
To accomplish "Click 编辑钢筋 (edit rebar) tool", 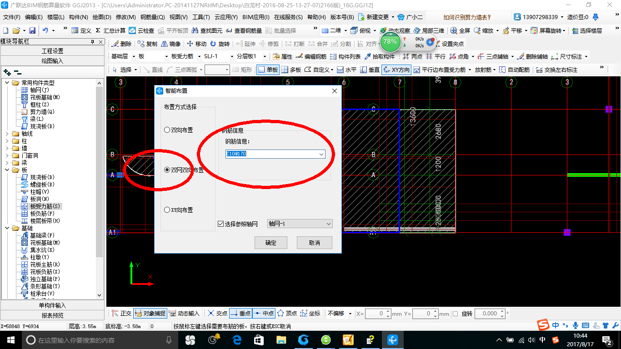I will (311, 57).
